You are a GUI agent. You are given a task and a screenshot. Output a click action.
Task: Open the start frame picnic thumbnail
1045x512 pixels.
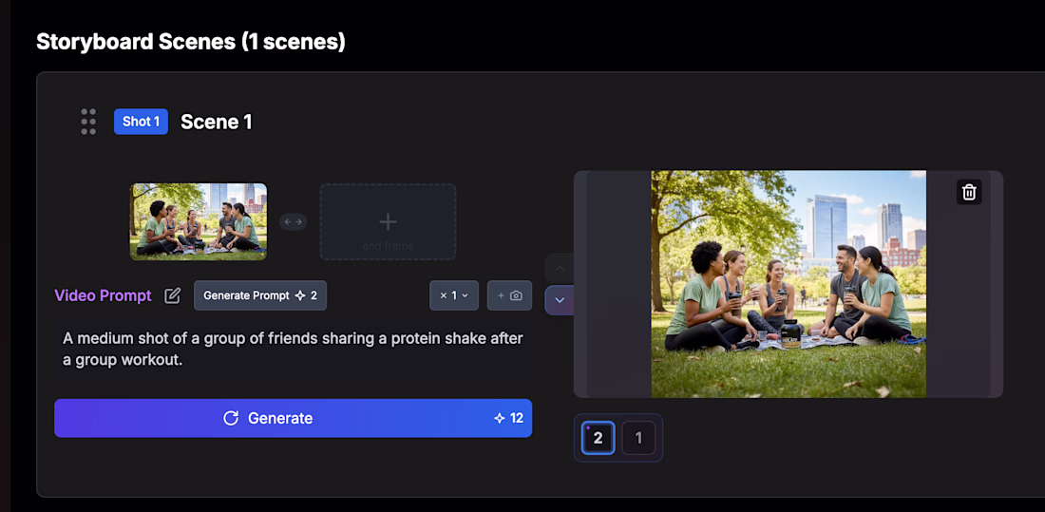[199, 222]
